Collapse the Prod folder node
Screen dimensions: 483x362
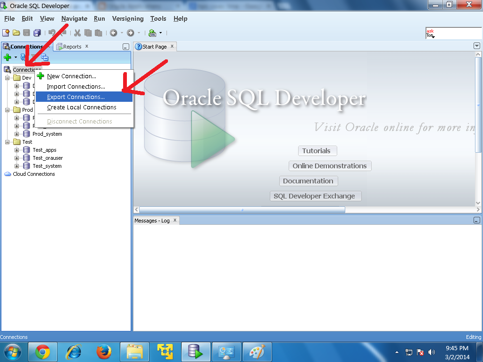pos(7,110)
